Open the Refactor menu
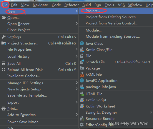The height and width of the screenshot is (129, 153). tap(71, 5)
